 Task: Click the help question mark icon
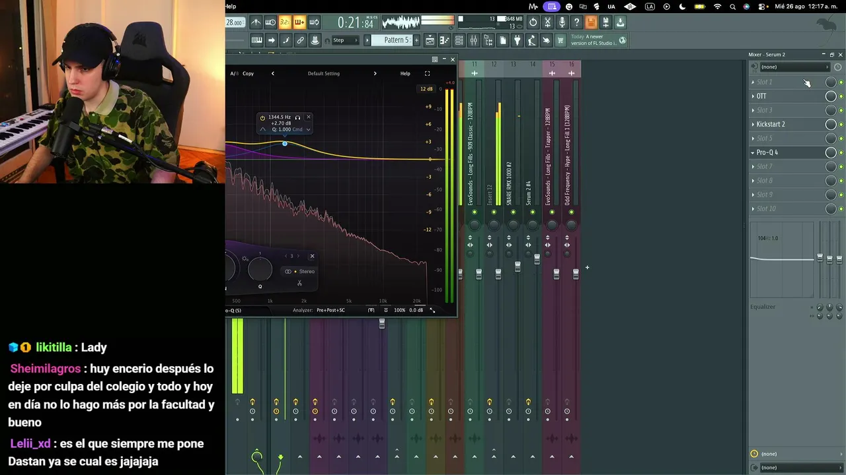pyautogui.click(x=576, y=22)
